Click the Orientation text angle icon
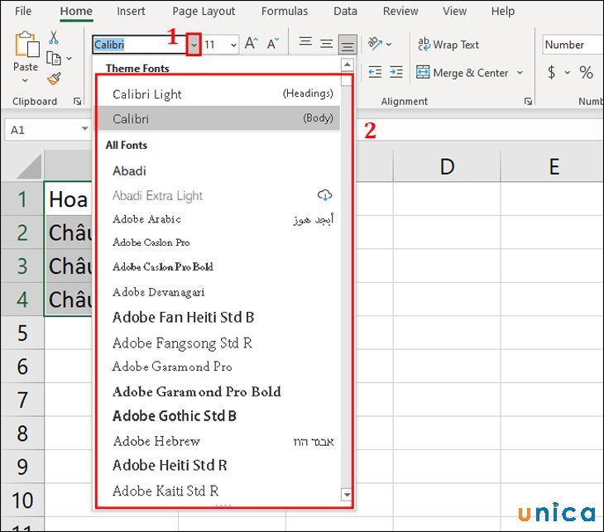The image size is (604, 532). point(375,45)
